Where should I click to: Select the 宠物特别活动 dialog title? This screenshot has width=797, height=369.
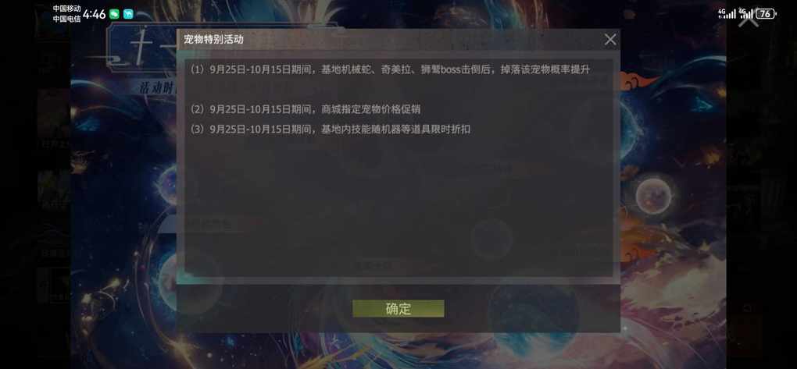213,40
